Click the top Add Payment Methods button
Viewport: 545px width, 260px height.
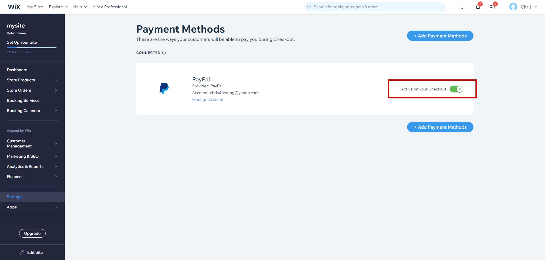coord(440,36)
